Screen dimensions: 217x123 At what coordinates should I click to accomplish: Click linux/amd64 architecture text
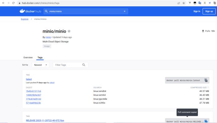(x=100, y=91)
